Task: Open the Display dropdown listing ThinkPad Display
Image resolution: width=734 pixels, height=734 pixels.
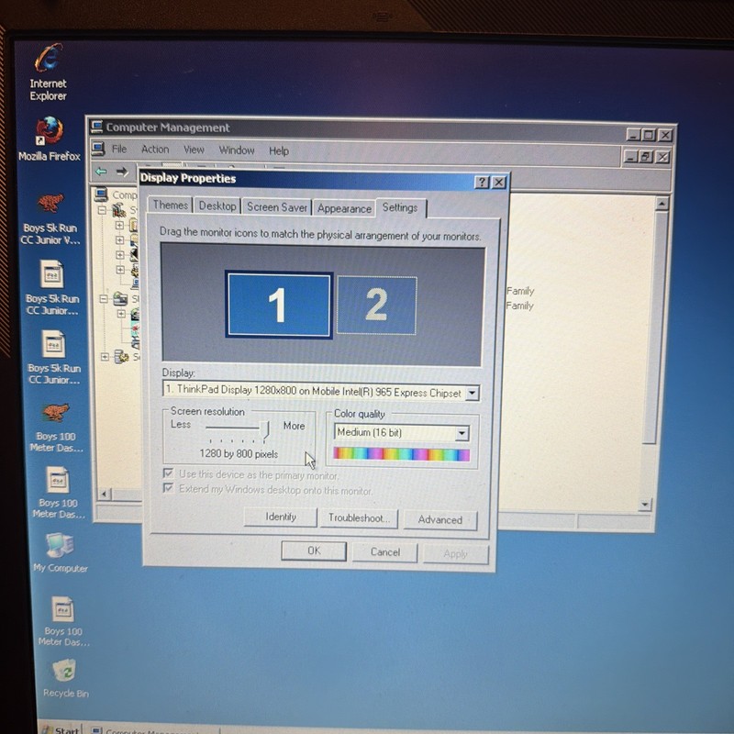Action: 473,394
